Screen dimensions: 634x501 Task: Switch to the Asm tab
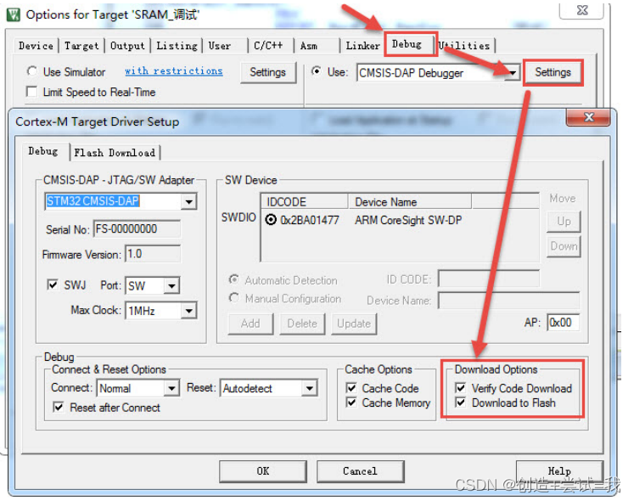coord(308,46)
